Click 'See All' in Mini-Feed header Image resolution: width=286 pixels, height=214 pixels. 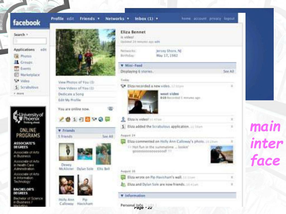pyautogui.click(x=228, y=71)
